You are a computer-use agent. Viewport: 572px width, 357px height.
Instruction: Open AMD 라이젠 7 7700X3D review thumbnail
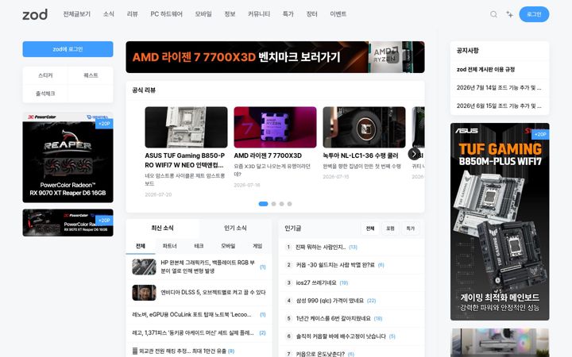click(275, 127)
